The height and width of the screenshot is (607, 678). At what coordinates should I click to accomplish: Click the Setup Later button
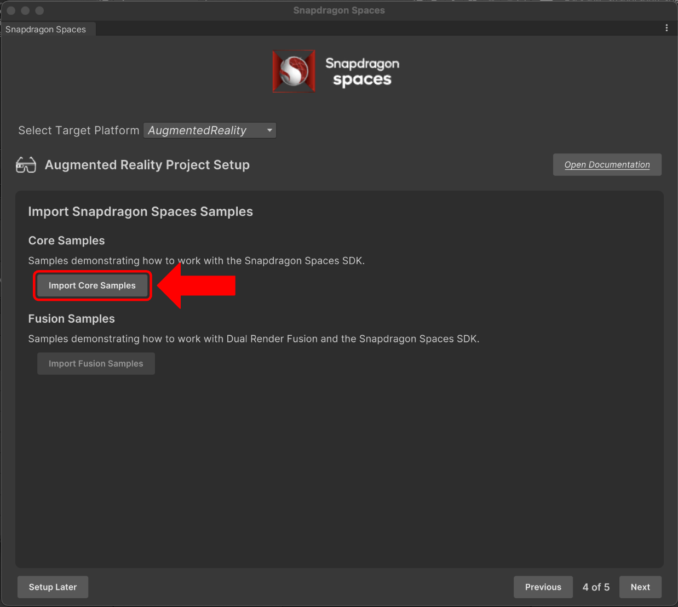[x=53, y=587]
